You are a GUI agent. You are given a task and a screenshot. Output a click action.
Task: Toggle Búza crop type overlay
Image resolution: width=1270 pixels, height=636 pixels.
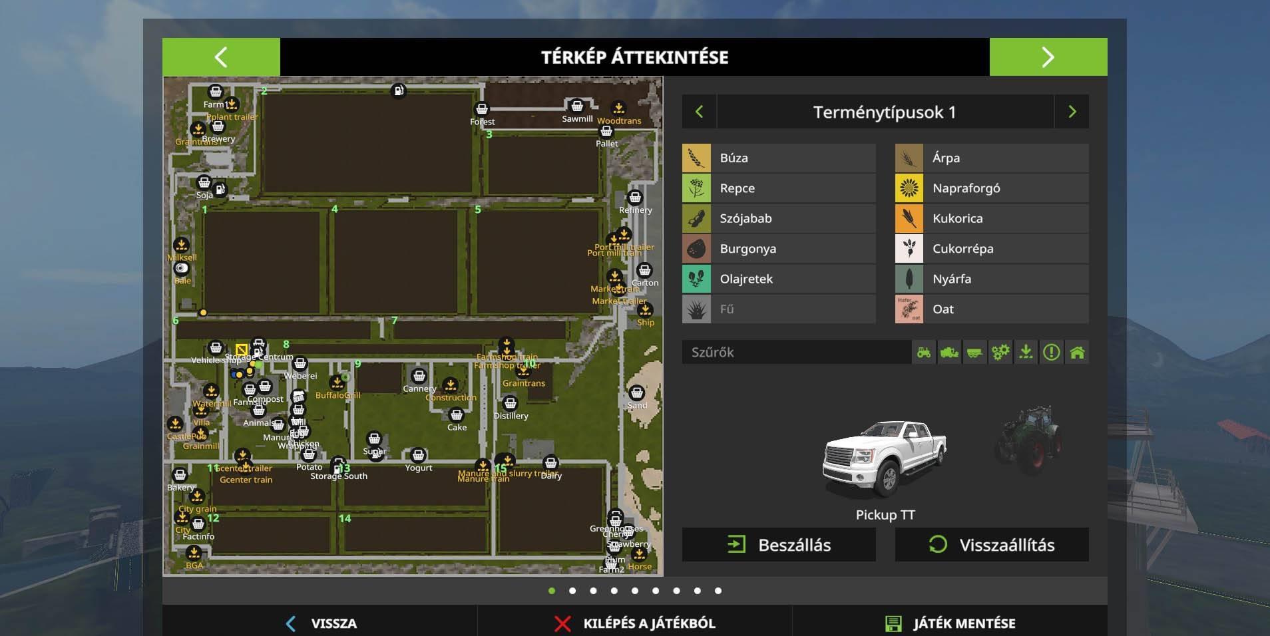point(779,158)
